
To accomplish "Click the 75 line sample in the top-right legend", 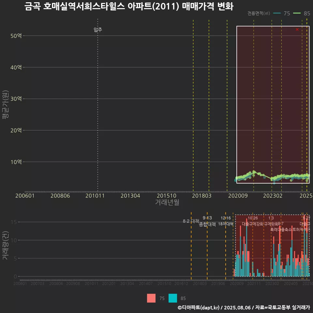I will 277,13.
